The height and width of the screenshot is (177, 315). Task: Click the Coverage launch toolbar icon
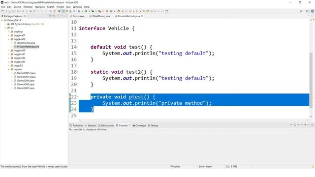[x=93, y=11]
